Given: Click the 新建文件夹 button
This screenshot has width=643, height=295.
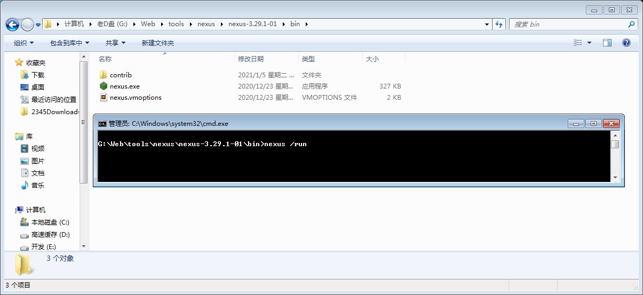Looking at the screenshot, I should click(x=158, y=43).
